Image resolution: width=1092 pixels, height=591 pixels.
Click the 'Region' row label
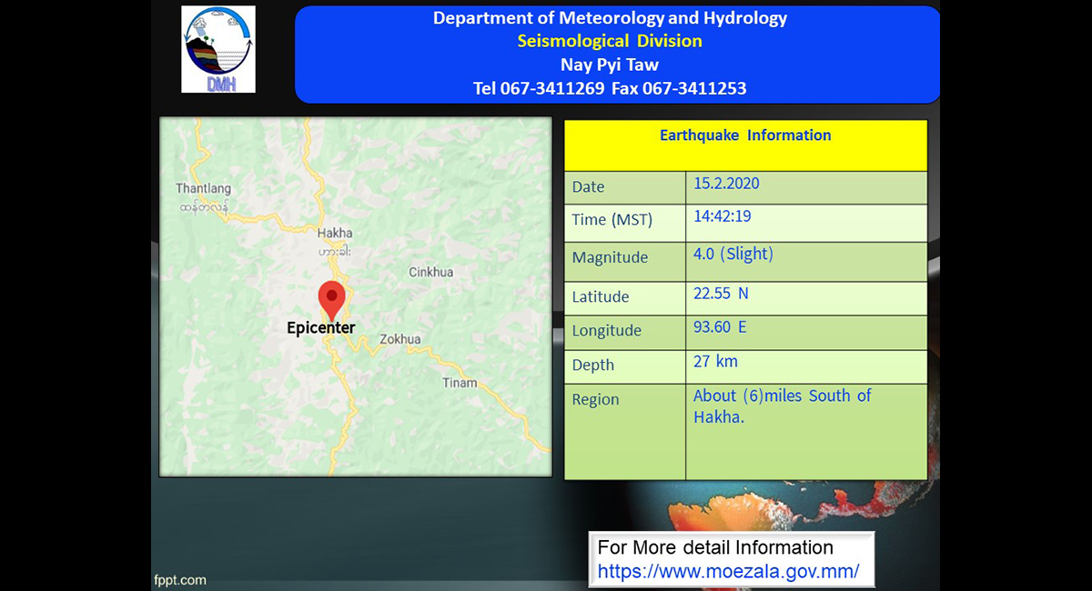pos(595,400)
